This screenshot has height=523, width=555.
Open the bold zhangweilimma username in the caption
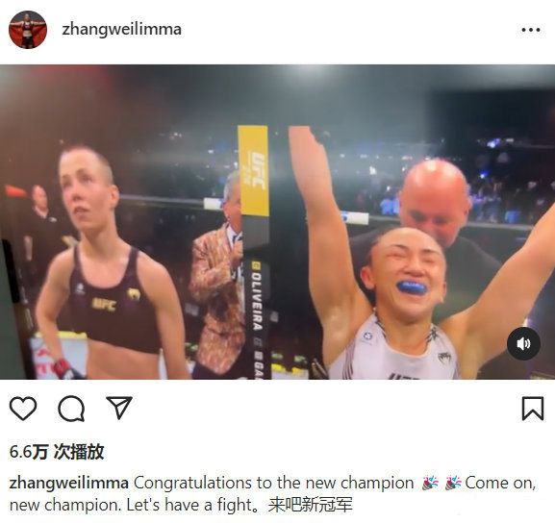pyautogui.click(x=68, y=483)
